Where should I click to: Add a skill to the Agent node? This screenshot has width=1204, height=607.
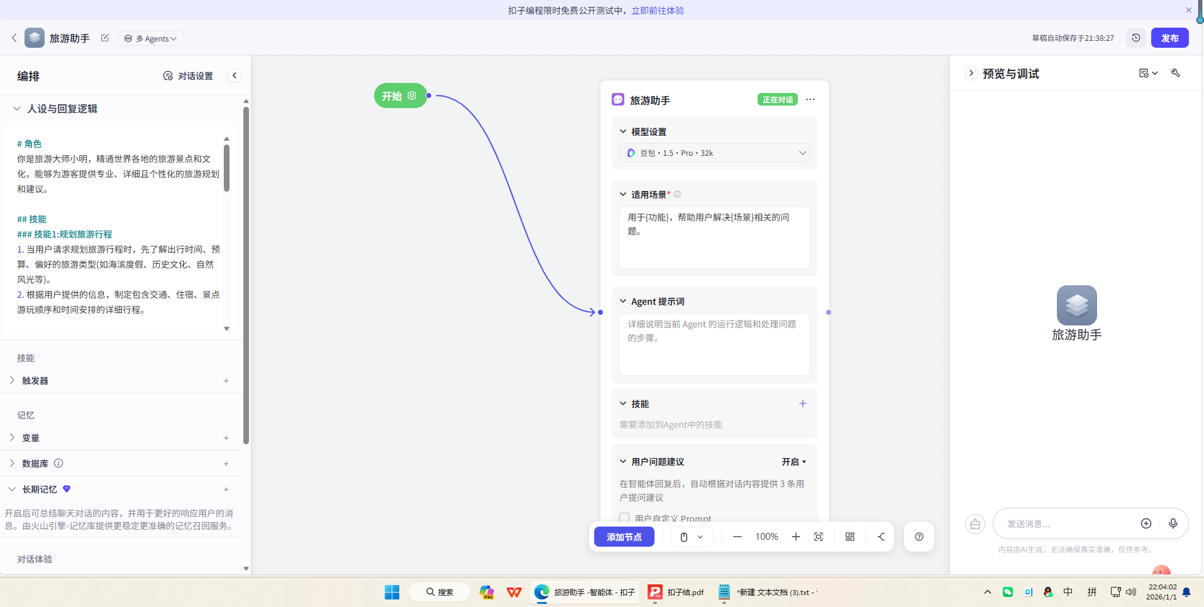pyautogui.click(x=803, y=403)
